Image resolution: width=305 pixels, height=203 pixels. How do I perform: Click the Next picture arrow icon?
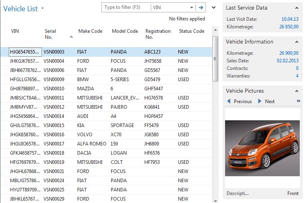point(260,101)
